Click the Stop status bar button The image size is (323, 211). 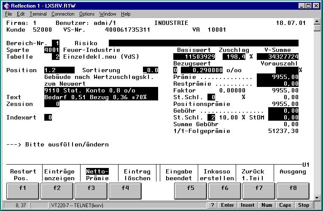(x=304, y=205)
